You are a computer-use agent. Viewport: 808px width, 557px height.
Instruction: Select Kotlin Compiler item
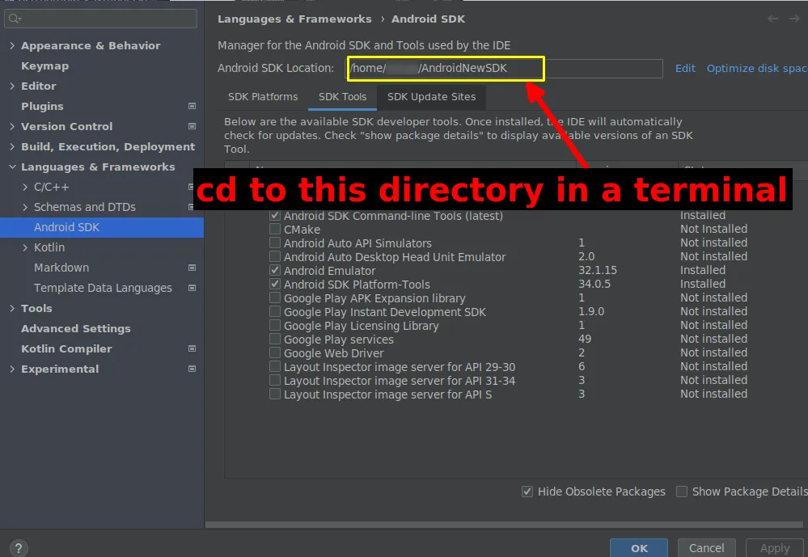coord(66,348)
